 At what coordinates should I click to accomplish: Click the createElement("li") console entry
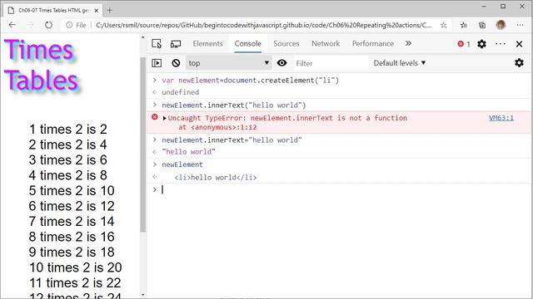250,81
